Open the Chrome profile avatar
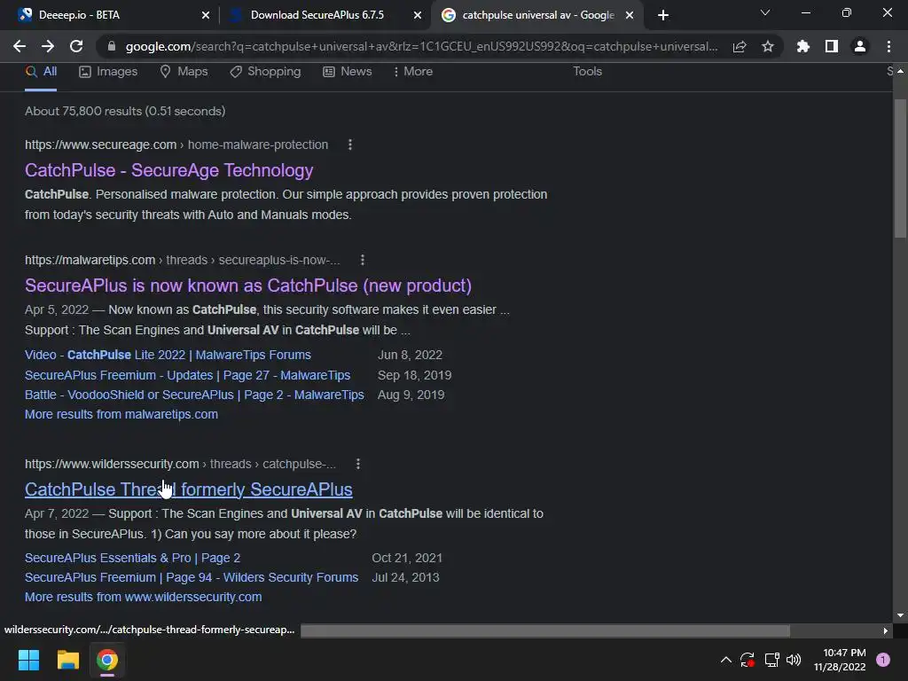Screen dimensions: 908x681 click(860, 46)
